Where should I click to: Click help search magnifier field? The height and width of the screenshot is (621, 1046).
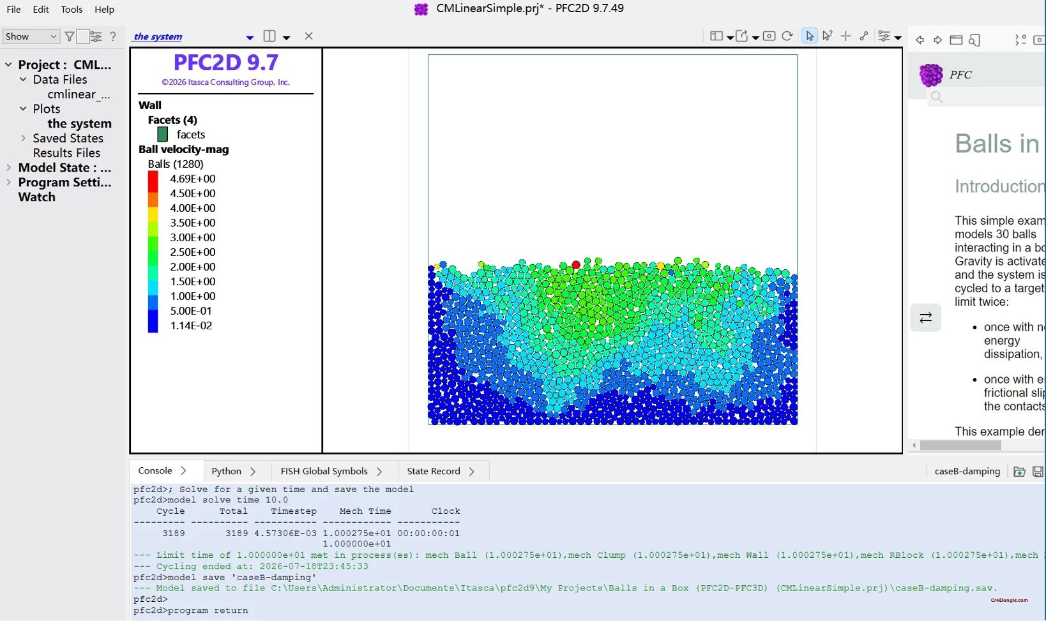[937, 97]
